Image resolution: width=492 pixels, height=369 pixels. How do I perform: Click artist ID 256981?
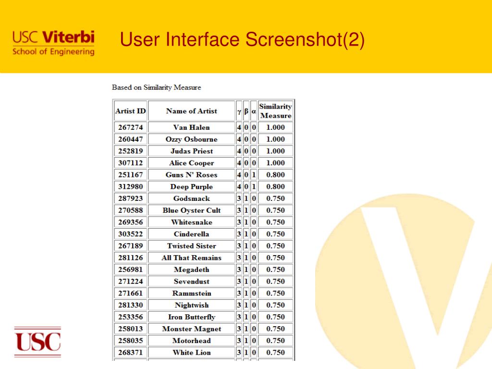click(x=131, y=270)
